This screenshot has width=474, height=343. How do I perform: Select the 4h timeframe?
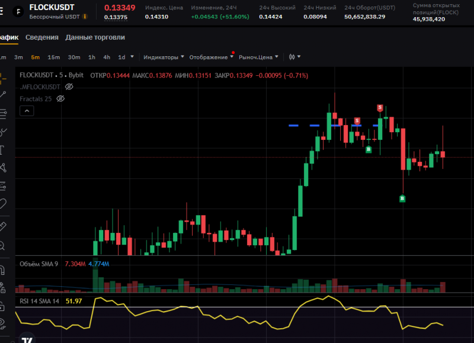click(107, 57)
